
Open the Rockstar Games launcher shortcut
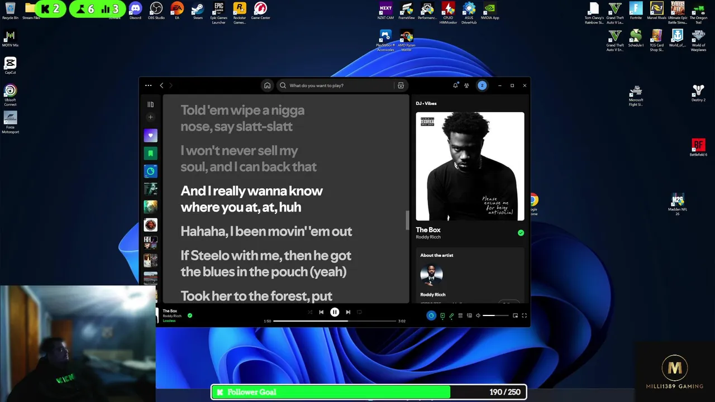pyautogui.click(x=240, y=12)
